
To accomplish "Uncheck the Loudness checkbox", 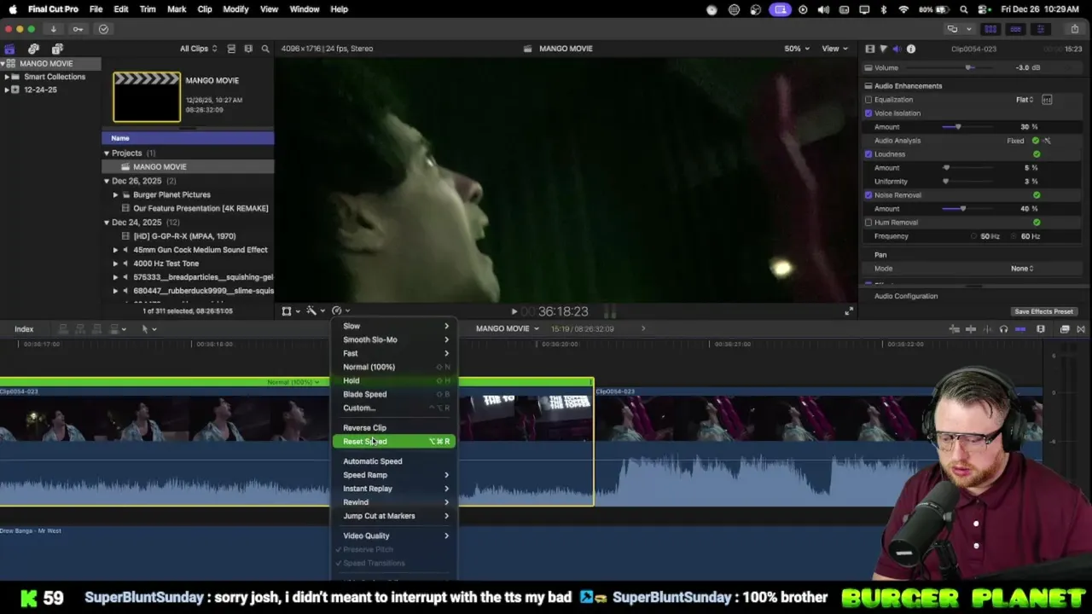I will [x=868, y=154].
